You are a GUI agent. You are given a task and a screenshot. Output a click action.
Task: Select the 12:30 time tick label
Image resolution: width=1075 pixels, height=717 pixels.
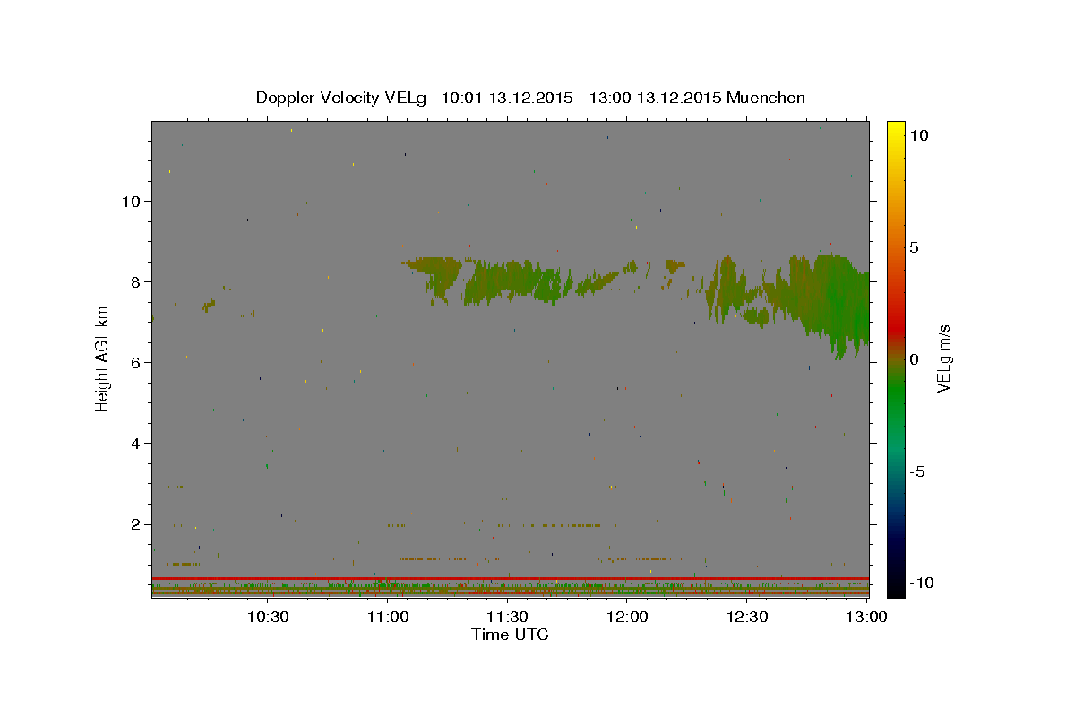click(746, 617)
